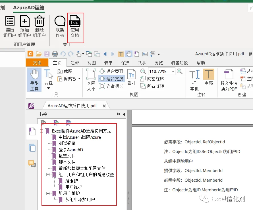Toggle the 适合页面 fit page option

coord(111,71)
